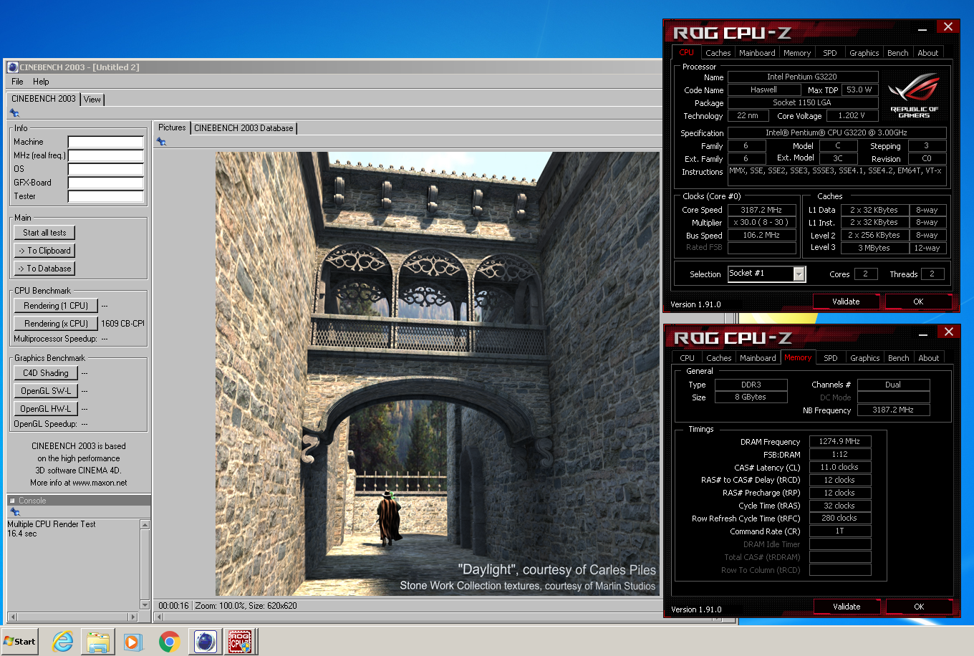Screen dimensions: 974x656
Task: Run the C4D Shading benchmark
Action: click(x=46, y=373)
